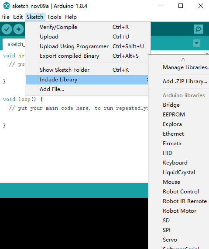Click the Upload arrow toolbar icon
Image resolution: width=209 pixels, height=249 pixels.
tap(18, 29)
